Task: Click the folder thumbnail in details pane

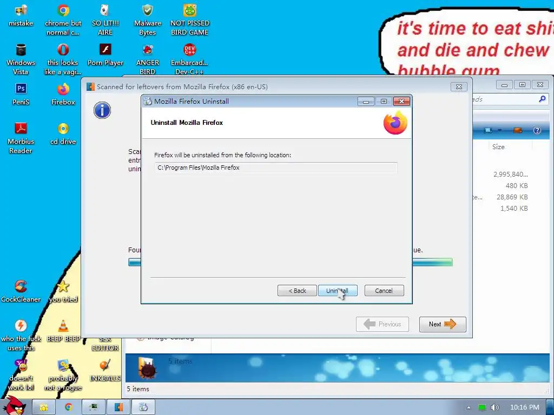Action: point(146,367)
